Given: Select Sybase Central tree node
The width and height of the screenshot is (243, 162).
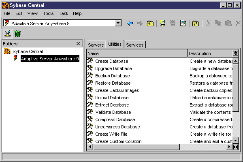Looking at the screenshot, I should [x=28, y=51].
